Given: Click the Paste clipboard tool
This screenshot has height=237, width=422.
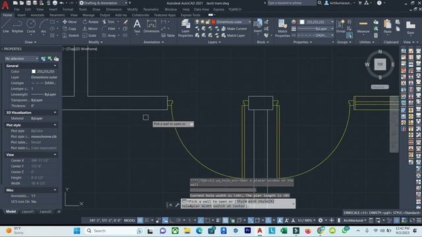Looking at the screenshot, I should coord(387,26).
